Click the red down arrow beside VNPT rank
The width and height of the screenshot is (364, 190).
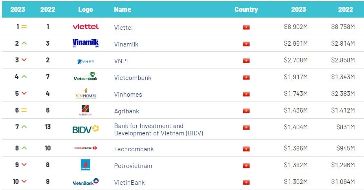pos(24,60)
